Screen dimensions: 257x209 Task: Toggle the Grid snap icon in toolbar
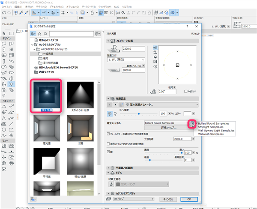coord(63,12)
